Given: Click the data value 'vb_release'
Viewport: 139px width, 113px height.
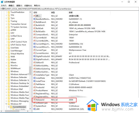Looking at the screenshot, I should (73, 22).
